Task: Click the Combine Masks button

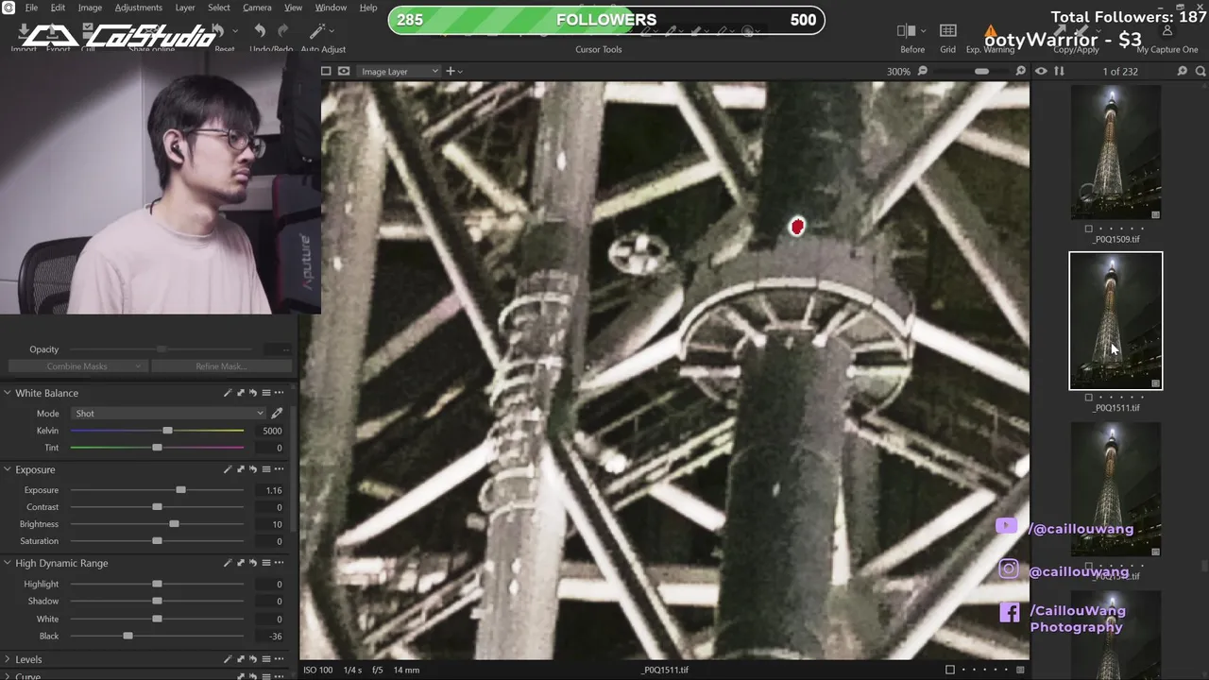Action: [x=77, y=366]
